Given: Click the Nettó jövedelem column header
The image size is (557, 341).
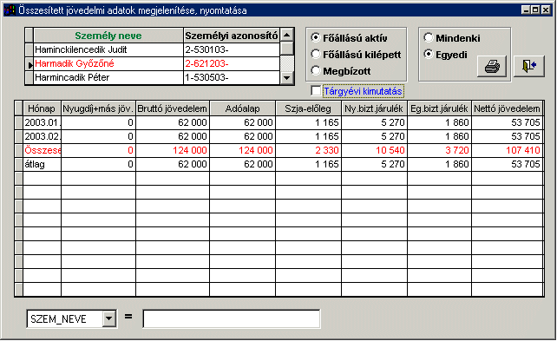Looking at the screenshot, I should [507, 108].
